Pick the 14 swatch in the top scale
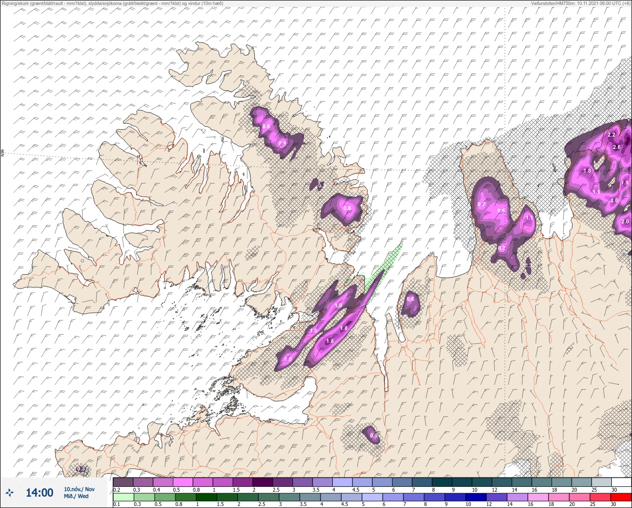 click(x=522, y=482)
